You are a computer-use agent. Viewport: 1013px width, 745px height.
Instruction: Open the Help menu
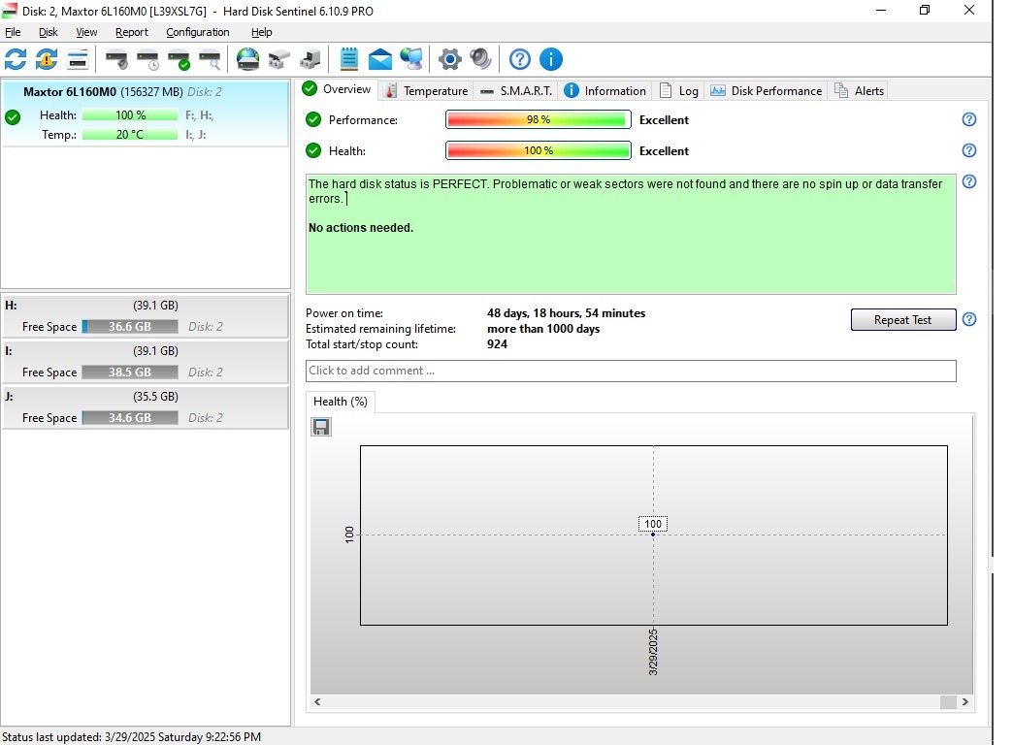tap(262, 32)
